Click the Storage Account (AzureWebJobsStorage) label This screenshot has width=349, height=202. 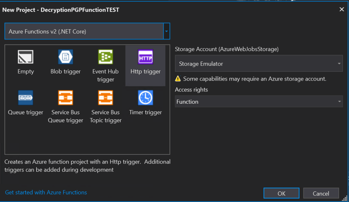click(227, 49)
